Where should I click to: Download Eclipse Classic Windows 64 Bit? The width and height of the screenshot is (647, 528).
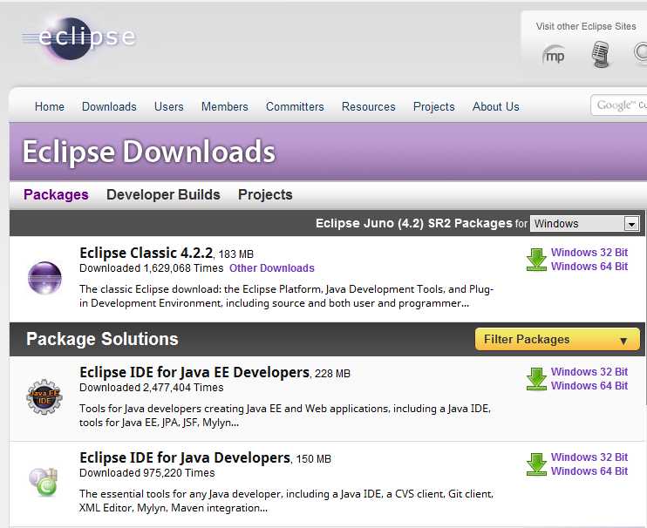tap(589, 267)
